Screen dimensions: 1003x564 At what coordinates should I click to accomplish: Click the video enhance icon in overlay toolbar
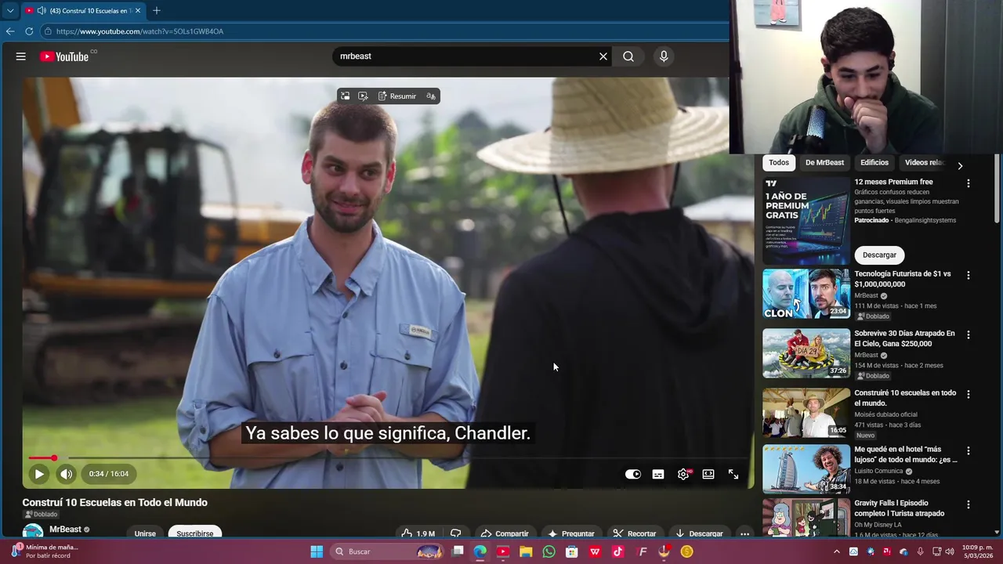pos(363,96)
